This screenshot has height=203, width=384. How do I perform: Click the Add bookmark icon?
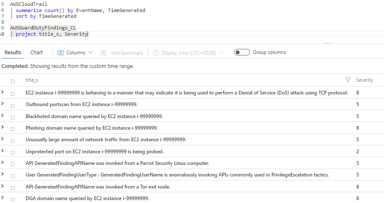click(x=104, y=53)
